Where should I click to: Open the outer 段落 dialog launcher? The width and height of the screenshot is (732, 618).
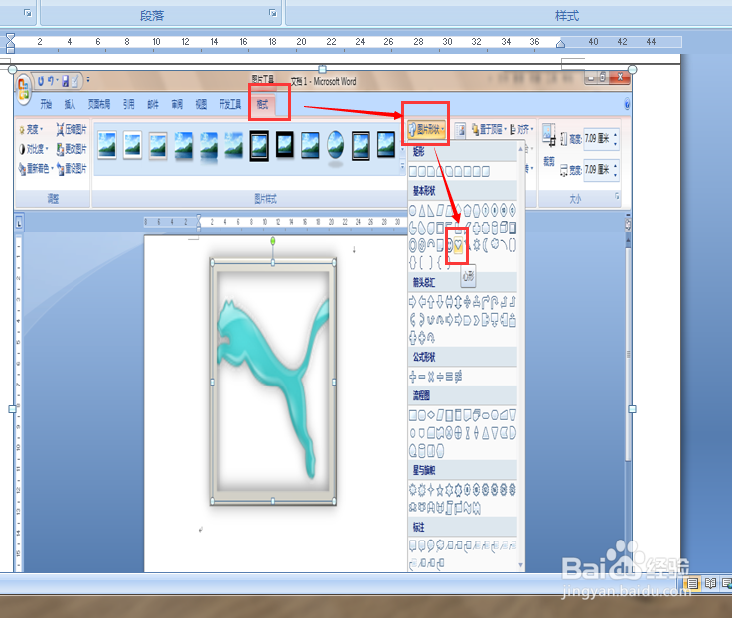(273, 13)
